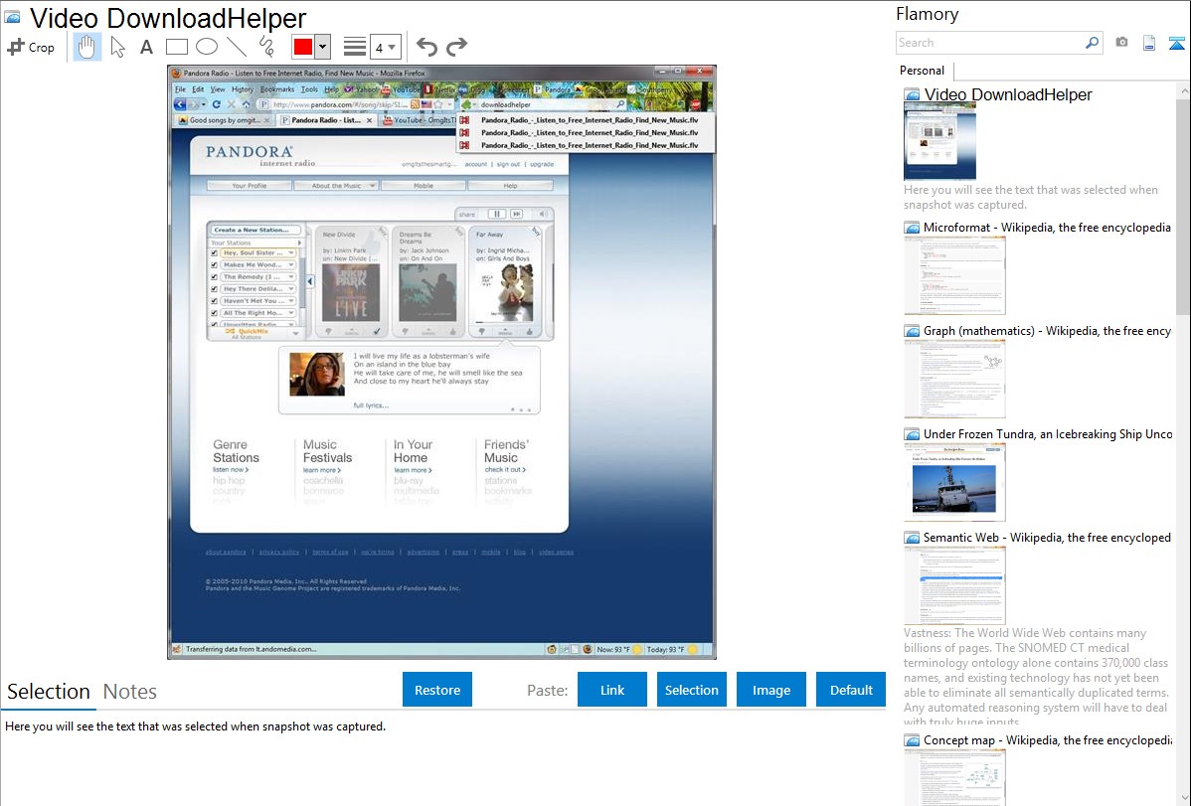Image resolution: width=1191 pixels, height=806 pixels.
Task: Open the Semantic Web snapshot thumbnail
Action: [954, 585]
